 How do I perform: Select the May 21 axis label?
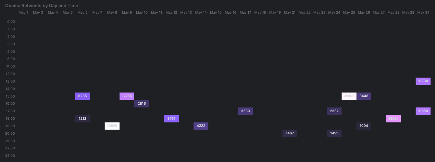coord(290,13)
